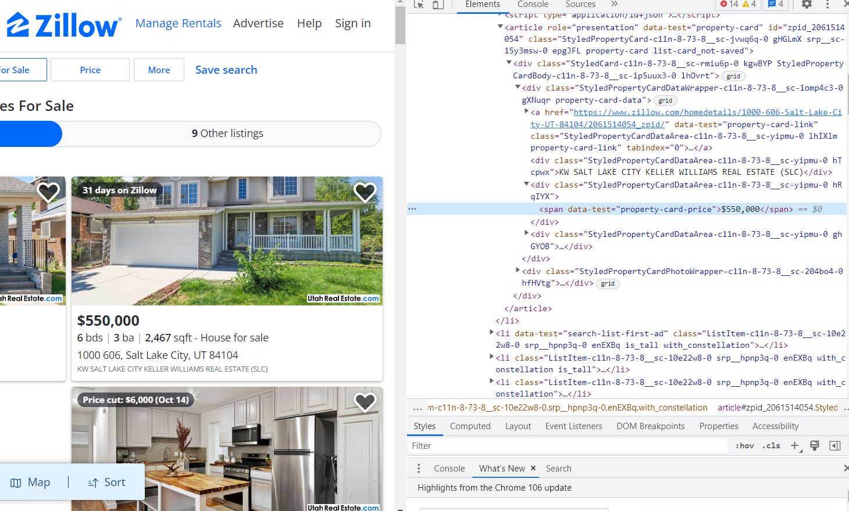Collapse the StyledCard div node
Screen dimensions: 849x511
click(509, 63)
